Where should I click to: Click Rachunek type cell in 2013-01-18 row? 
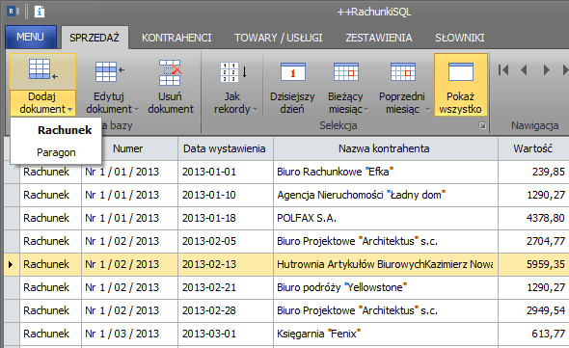[x=50, y=218]
